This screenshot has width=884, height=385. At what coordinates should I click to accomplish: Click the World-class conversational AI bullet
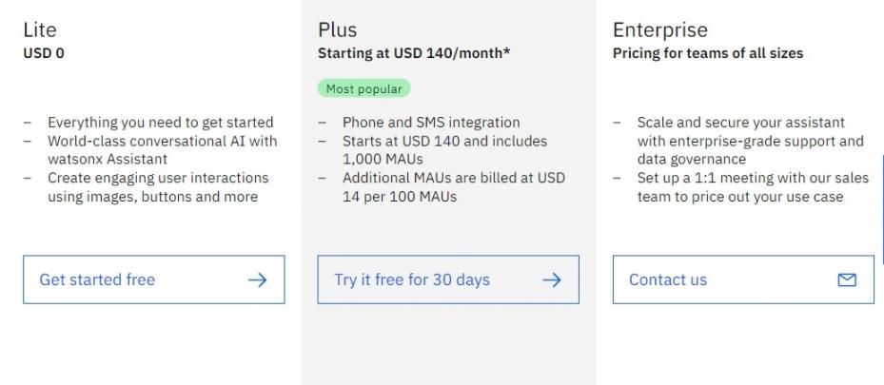tap(162, 150)
